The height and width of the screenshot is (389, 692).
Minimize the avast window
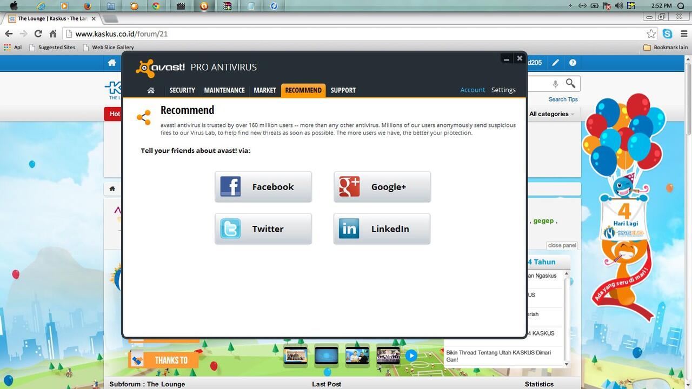(x=507, y=59)
